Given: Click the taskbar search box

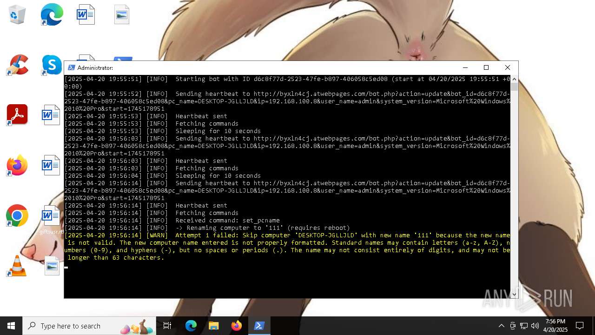Looking at the screenshot, I should (x=90, y=326).
